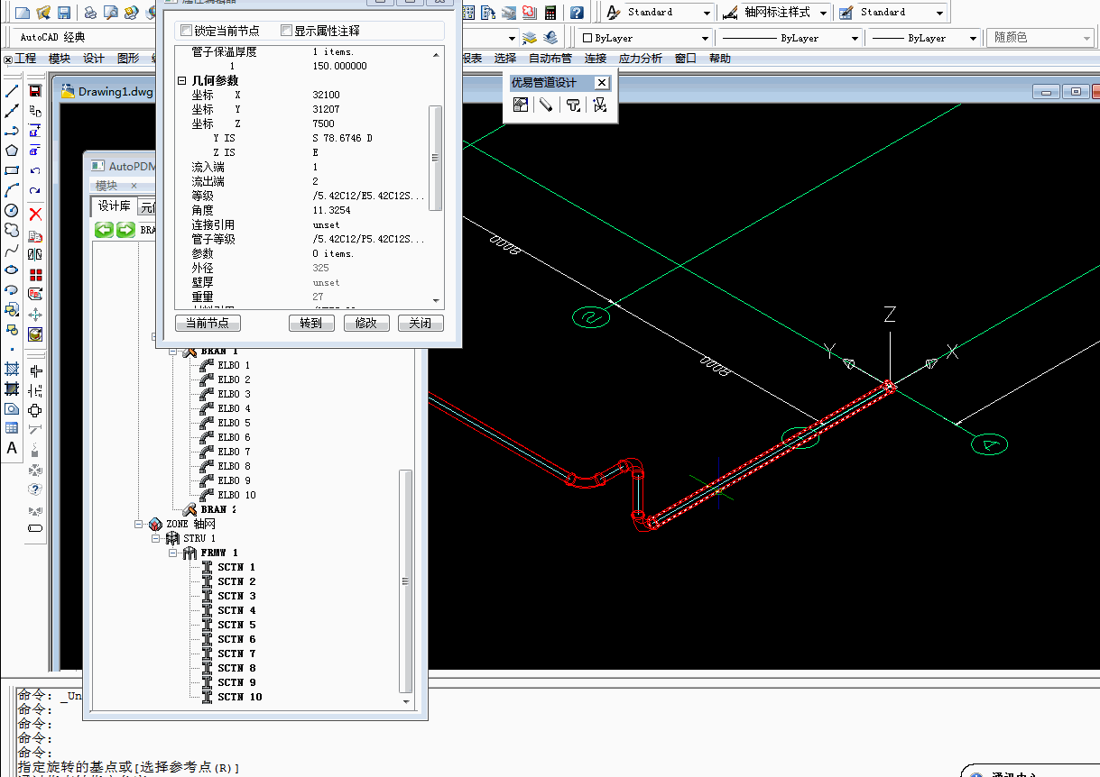Select the Spline curve tool
Image resolution: width=1100 pixels, height=777 pixels.
[x=12, y=250]
